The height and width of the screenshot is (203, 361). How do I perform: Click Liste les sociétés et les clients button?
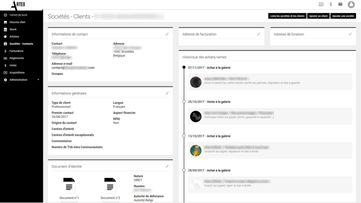pyautogui.click(x=287, y=16)
